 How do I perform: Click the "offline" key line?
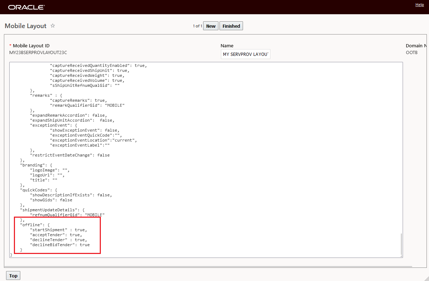pos(35,225)
